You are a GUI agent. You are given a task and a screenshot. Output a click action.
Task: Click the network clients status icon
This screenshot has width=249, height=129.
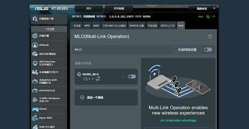(x=208, y=16)
